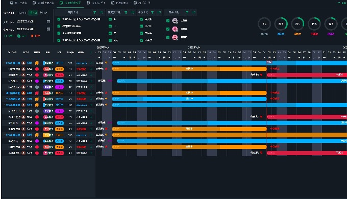
Task: Click purple status pill on fifth task row
Action: point(59,87)
